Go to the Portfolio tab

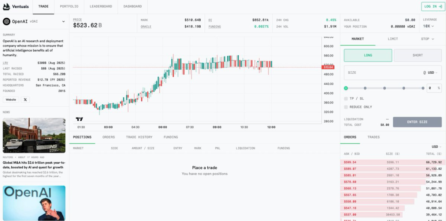point(69,7)
